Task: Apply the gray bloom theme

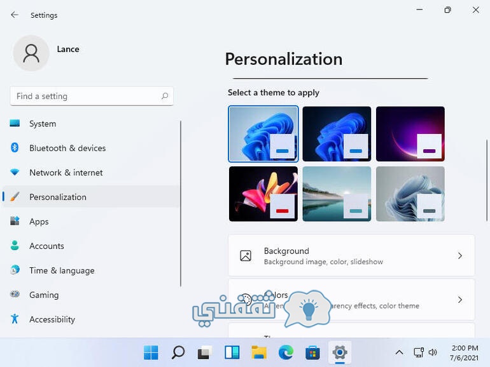Action: pyautogui.click(x=410, y=194)
